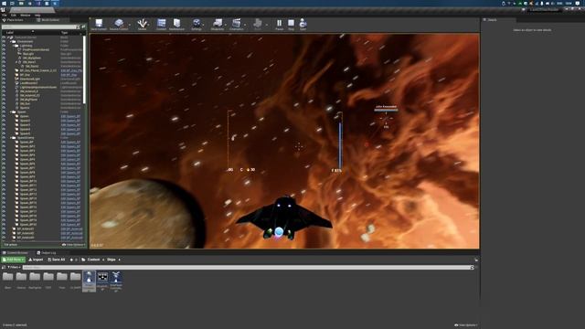Open the Blueprints toolbar button

point(218,25)
